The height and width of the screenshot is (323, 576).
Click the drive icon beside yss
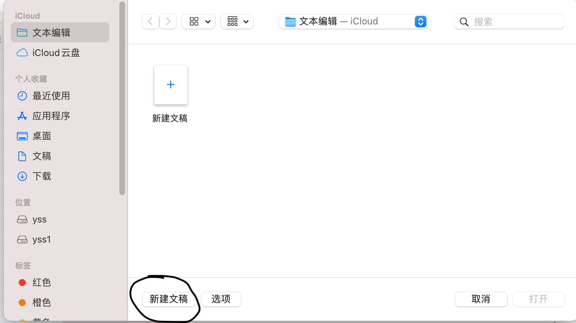click(22, 219)
